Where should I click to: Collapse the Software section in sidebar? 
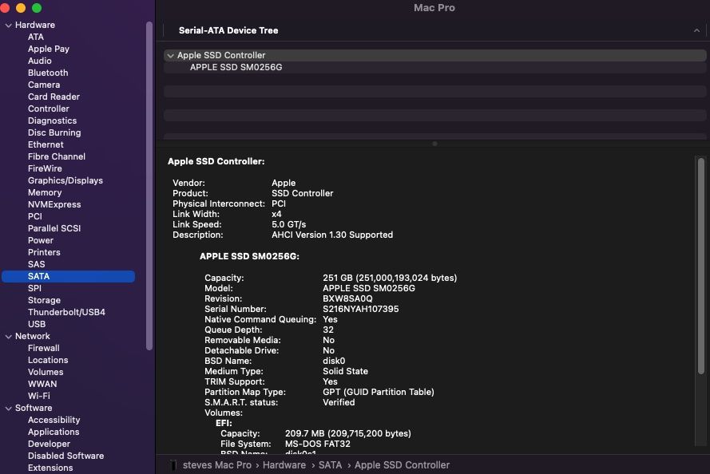coord(8,409)
